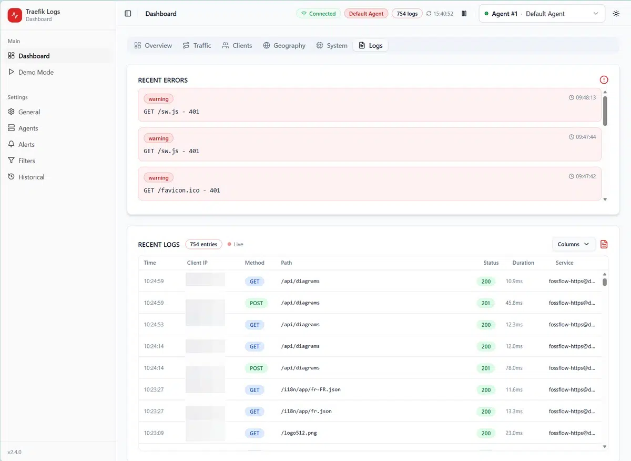Expand the Columns dropdown
The image size is (631, 461).
pyautogui.click(x=574, y=244)
